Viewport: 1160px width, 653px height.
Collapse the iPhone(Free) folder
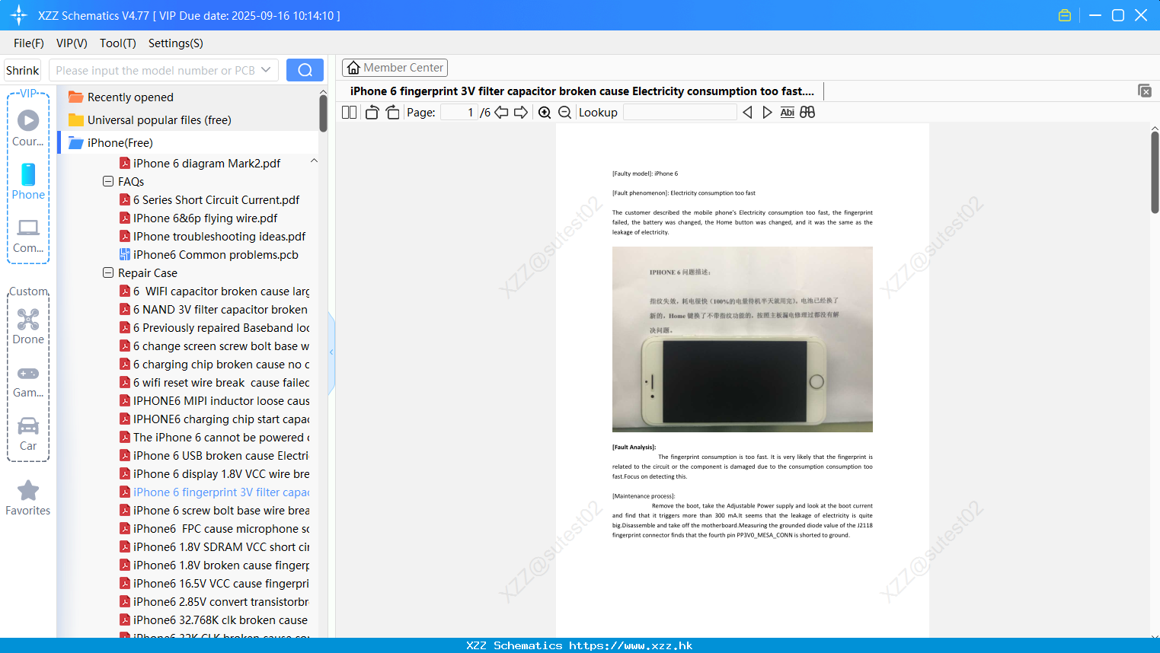pyautogui.click(x=111, y=143)
